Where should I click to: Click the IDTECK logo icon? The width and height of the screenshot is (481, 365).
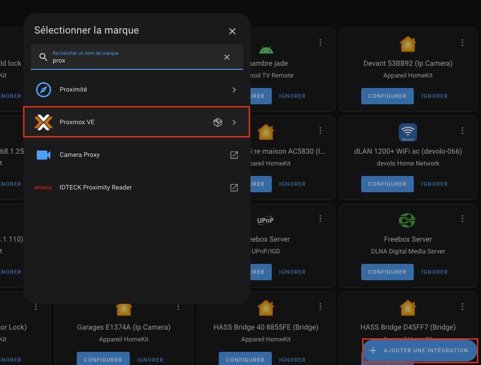(43, 188)
